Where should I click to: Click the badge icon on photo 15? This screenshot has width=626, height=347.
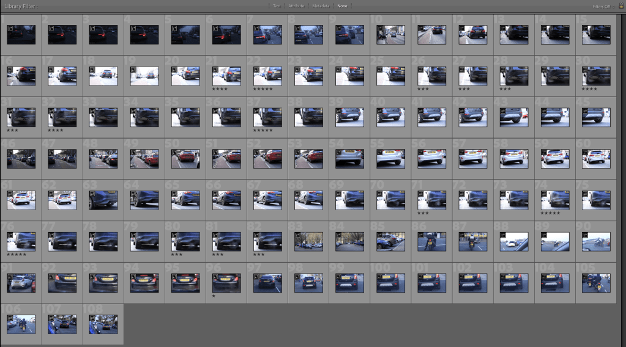(586, 29)
